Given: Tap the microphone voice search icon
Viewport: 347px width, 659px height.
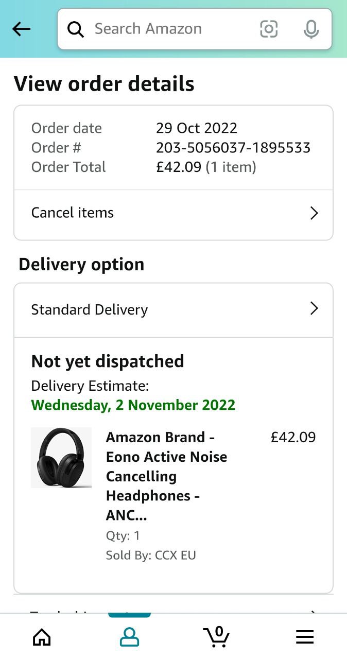Looking at the screenshot, I should pyautogui.click(x=311, y=29).
